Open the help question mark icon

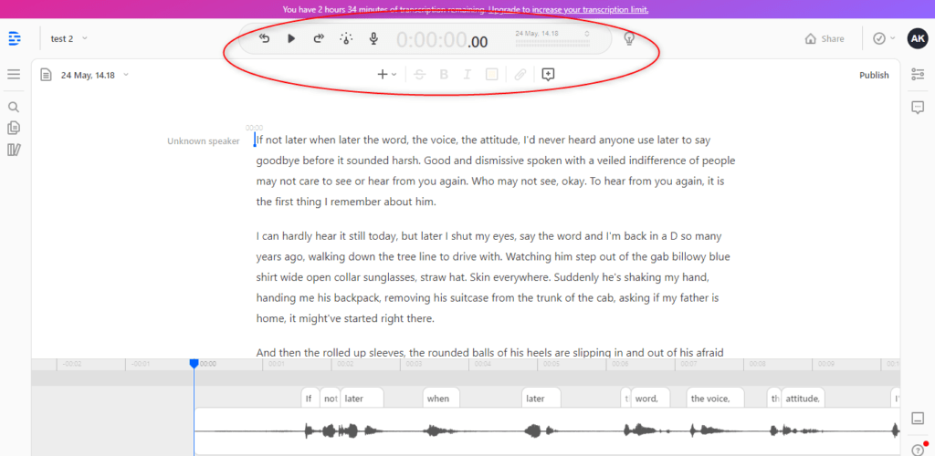917,449
